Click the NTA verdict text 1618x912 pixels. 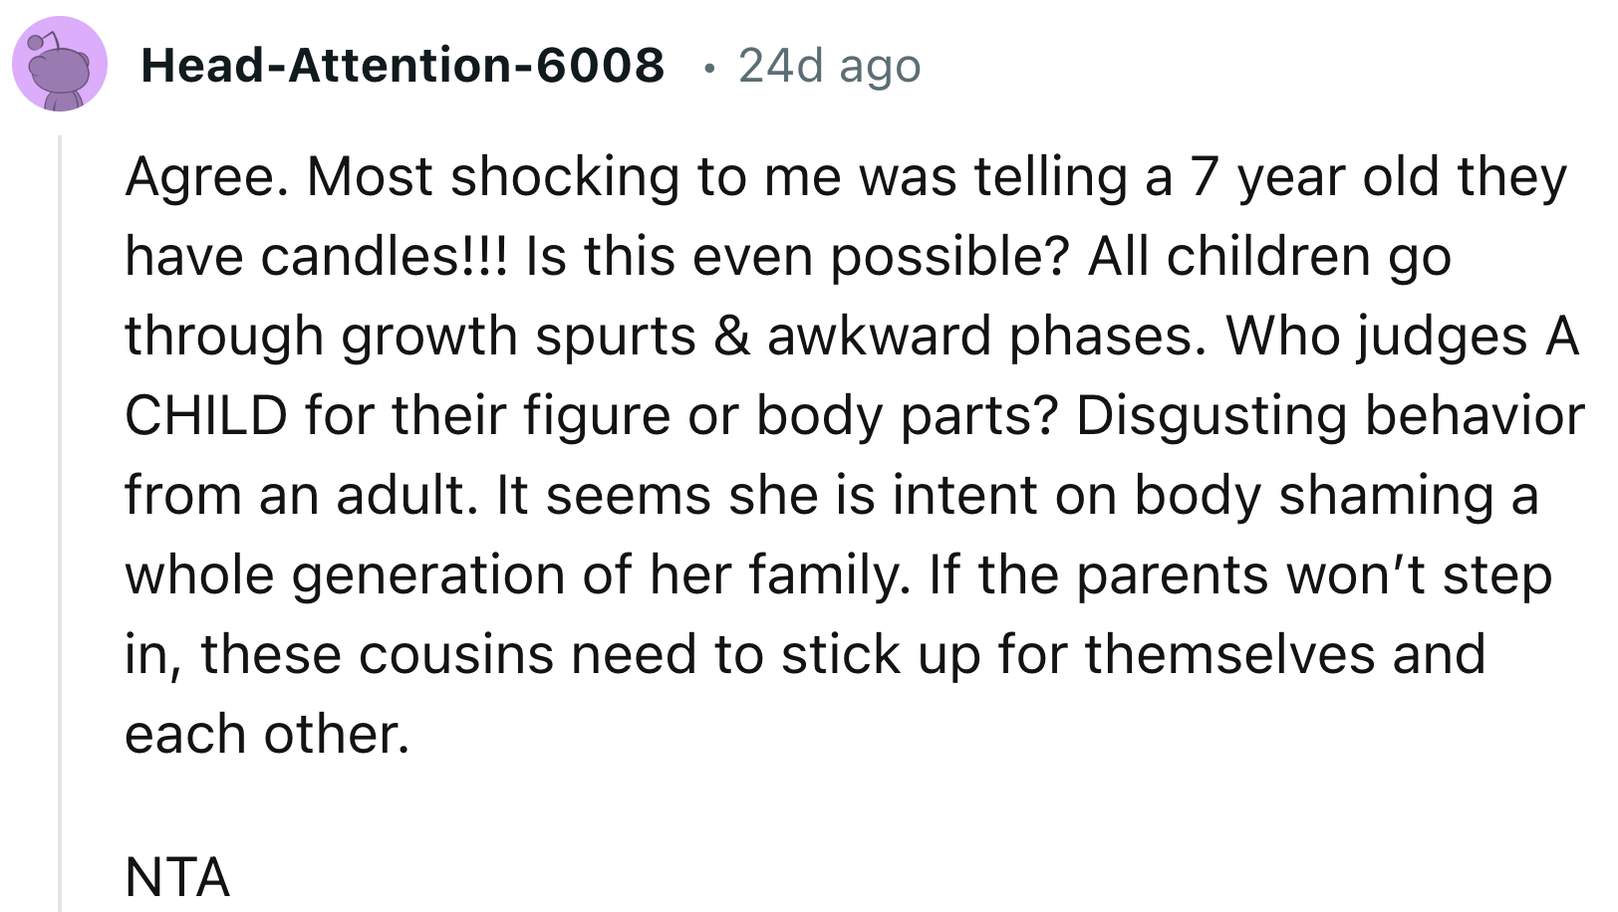[177, 878]
